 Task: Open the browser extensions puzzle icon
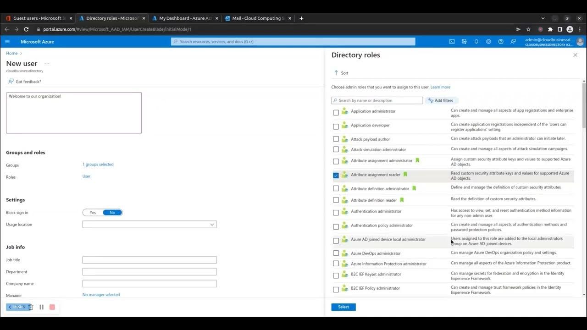tap(550, 29)
